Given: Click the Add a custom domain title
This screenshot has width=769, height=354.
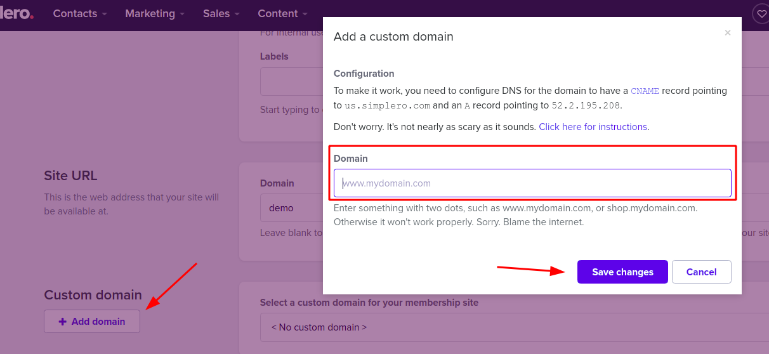Looking at the screenshot, I should coord(393,37).
